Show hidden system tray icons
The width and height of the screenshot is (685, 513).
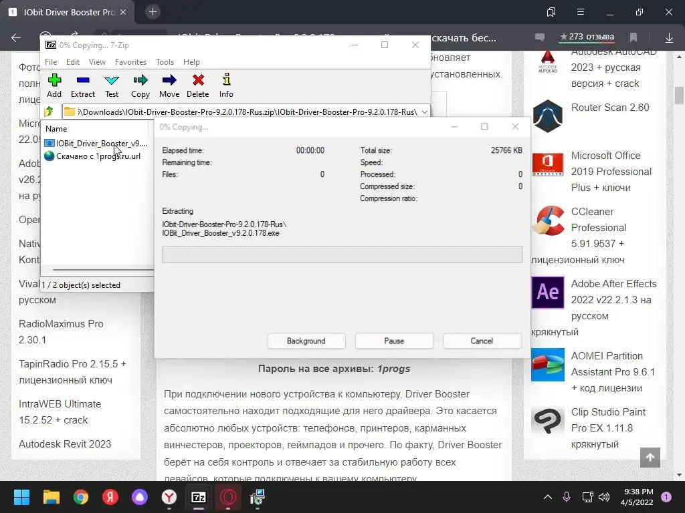tap(547, 497)
